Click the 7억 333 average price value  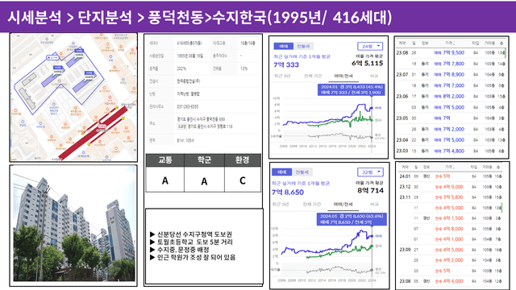[286, 64]
